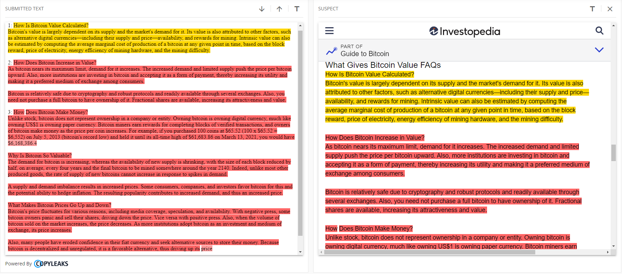
Task: Jump to previous match with up arrow
Action: [x=279, y=9]
